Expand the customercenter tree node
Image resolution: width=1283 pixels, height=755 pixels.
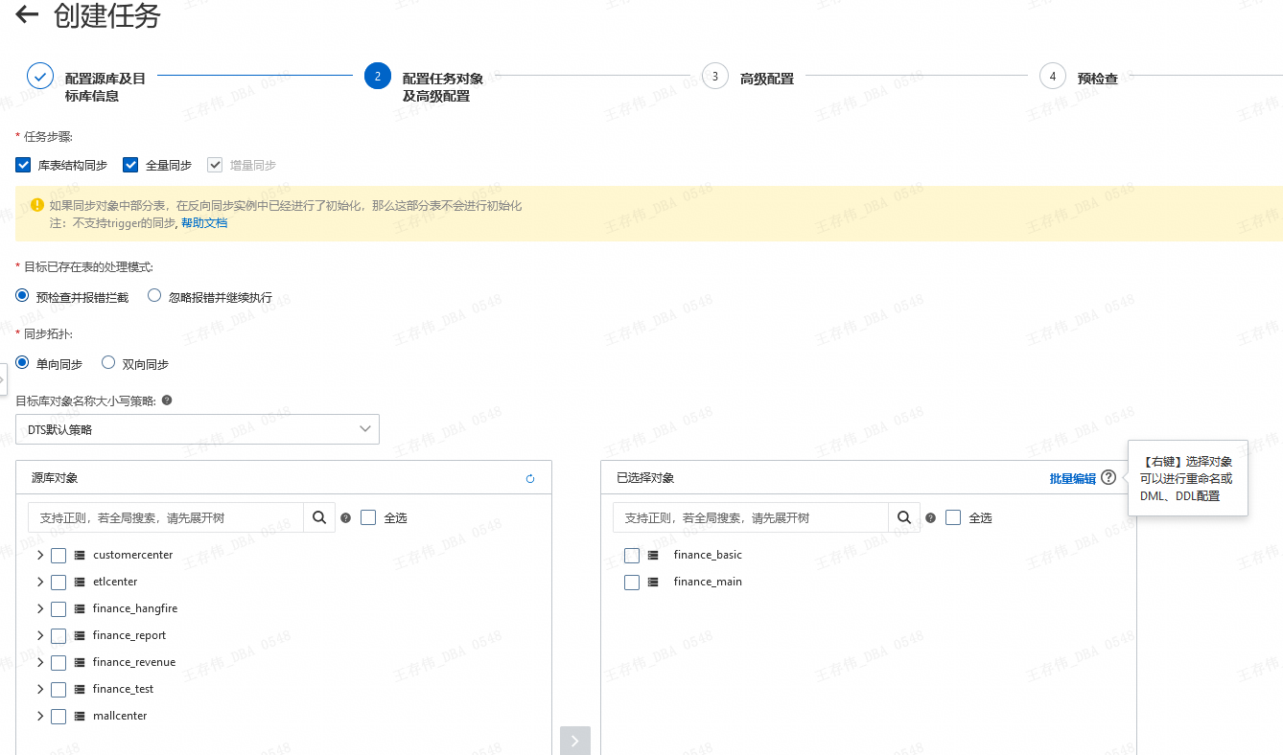[40, 555]
